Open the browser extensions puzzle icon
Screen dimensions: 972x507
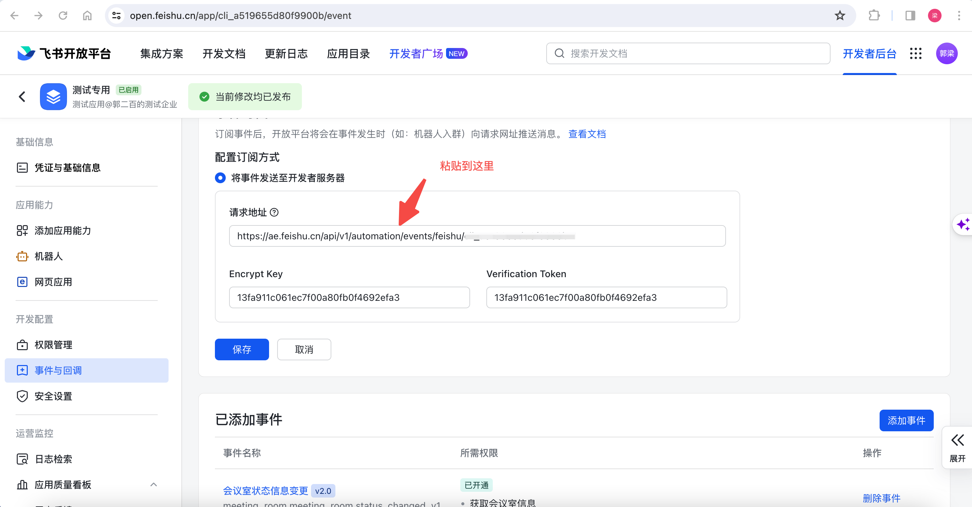tap(874, 16)
